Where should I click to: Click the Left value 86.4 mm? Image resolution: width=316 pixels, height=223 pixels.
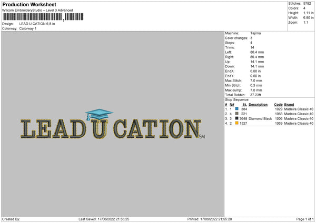click(x=257, y=52)
